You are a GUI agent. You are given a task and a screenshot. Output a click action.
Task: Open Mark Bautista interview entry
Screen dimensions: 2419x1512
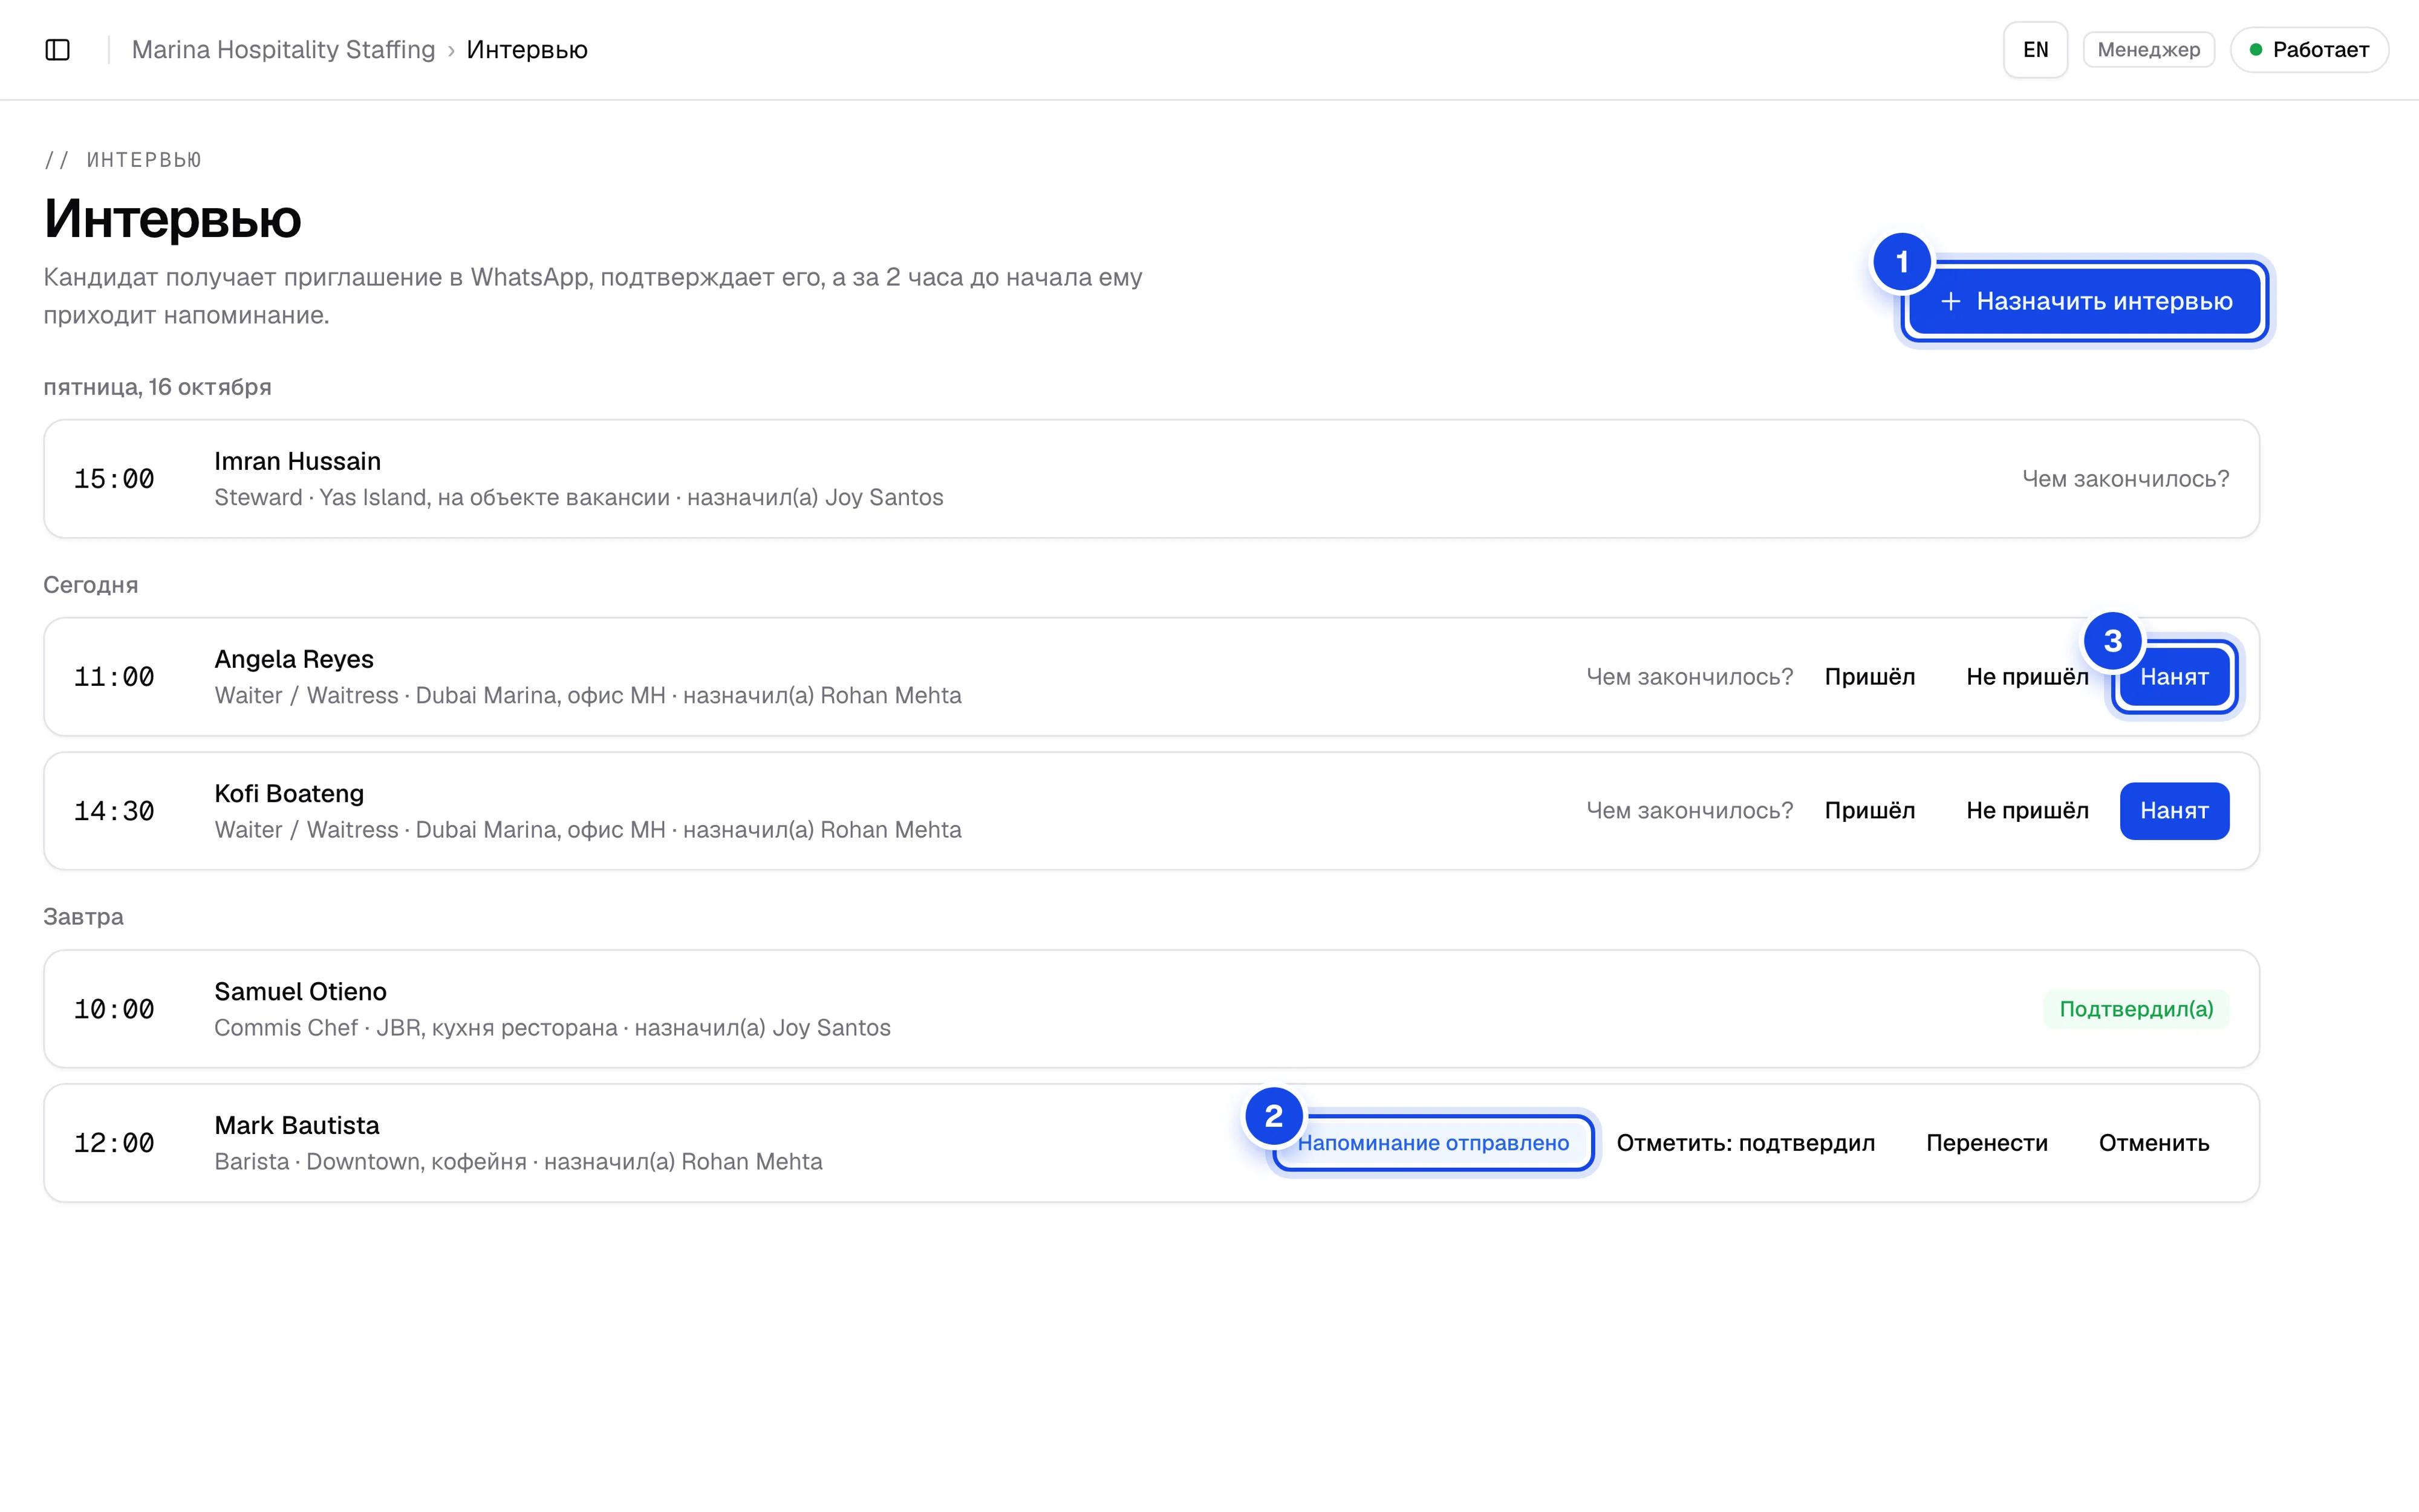click(x=1151, y=1143)
